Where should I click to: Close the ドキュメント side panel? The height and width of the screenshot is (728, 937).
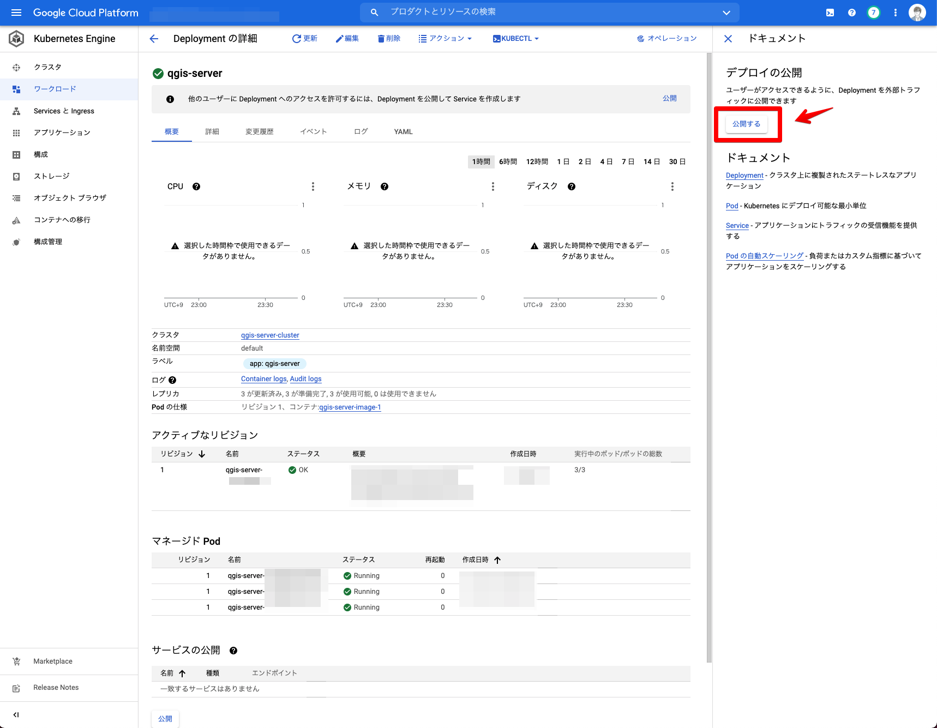point(728,39)
